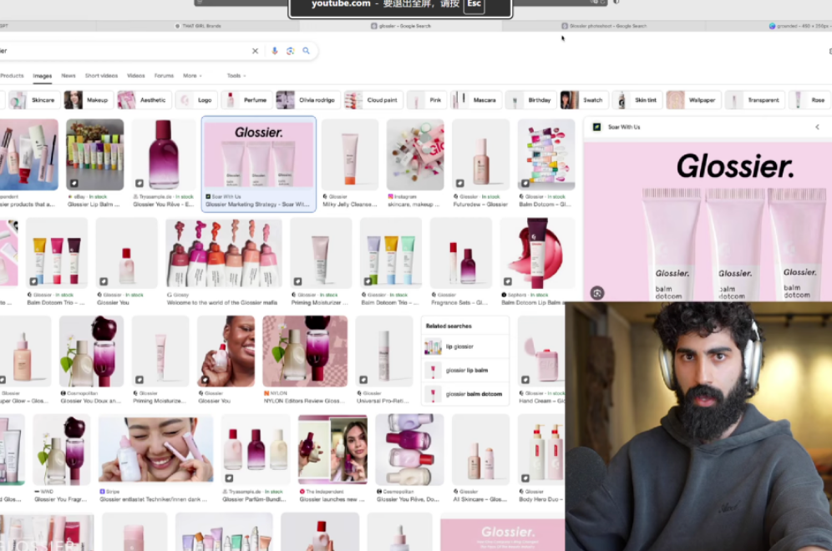This screenshot has width=832, height=551.
Task: Start voice search with the microphone icon
Action: [x=274, y=51]
